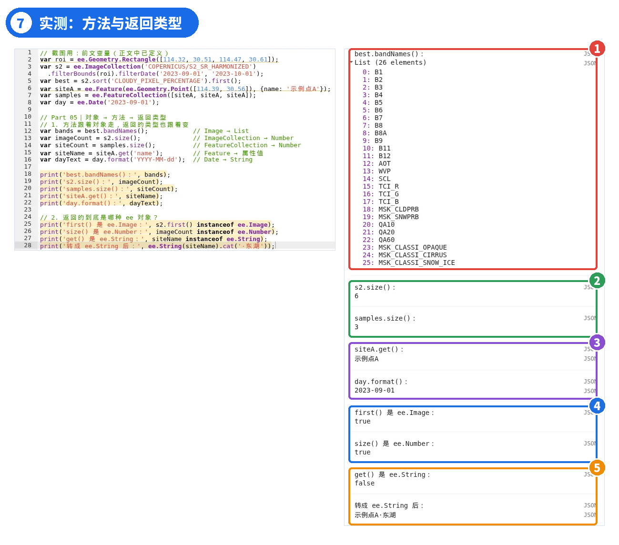This screenshot has height=545, width=619.
Task: Select list item "14: SCL"
Action: (376, 179)
